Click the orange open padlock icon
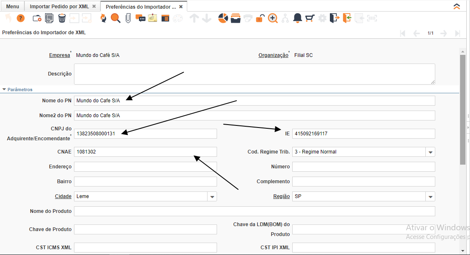 [260, 18]
